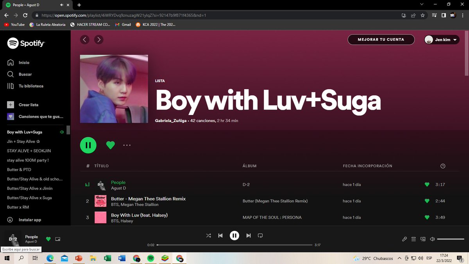Skip to previous track
Screen dimensions: 469x264
(220, 235)
